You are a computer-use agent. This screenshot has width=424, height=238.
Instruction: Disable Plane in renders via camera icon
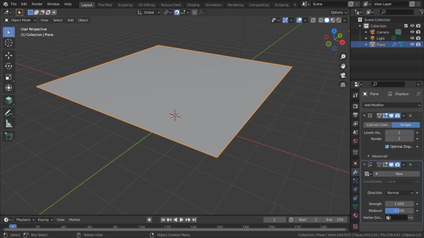pyautogui.click(x=418, y=45)
